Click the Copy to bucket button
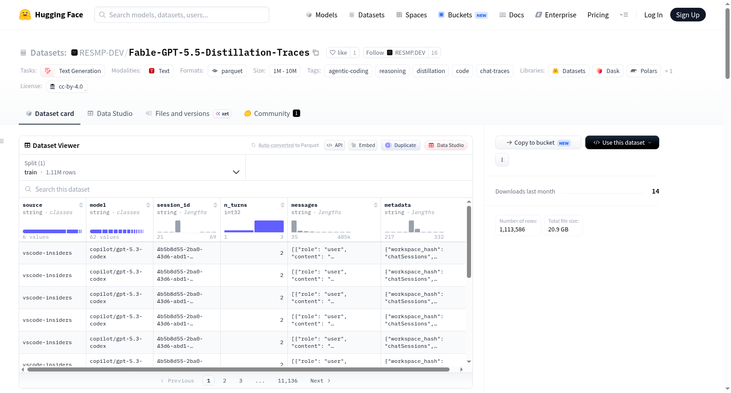Viewport: 731px width, 393px height. (538, 142)
